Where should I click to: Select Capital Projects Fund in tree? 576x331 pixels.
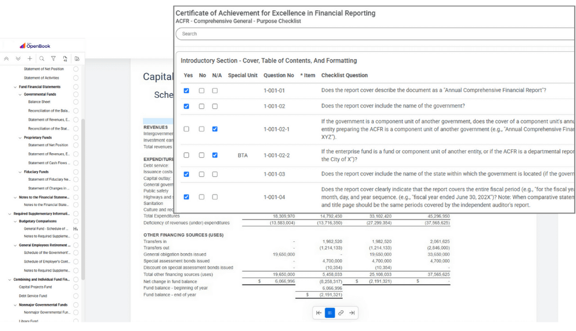(x=35, y=287)
